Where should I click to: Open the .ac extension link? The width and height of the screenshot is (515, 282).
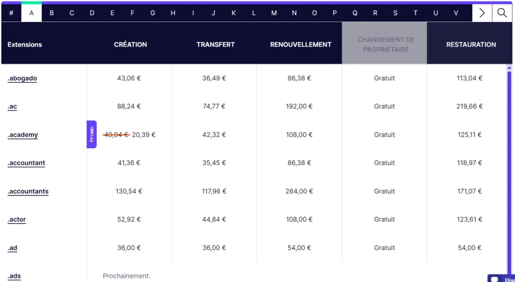pyautogui.click(x=12, y=106)
